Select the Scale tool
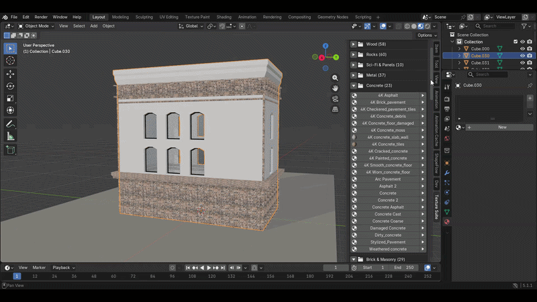This screenshot has height=302, width=537. coord(10,98)
